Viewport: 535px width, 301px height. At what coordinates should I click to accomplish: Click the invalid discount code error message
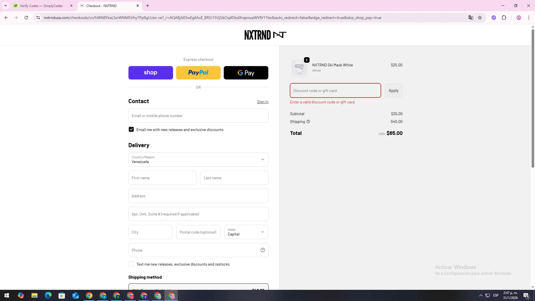click(322, 102)
